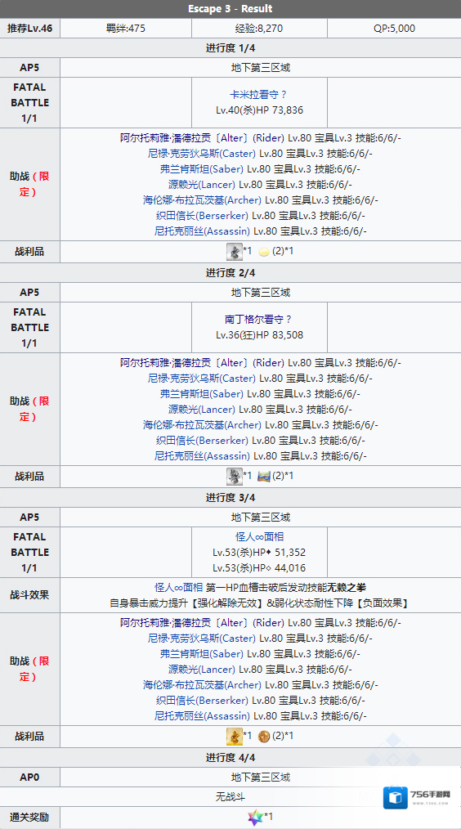461x829 pixels.
Task: Click the yellow round item icon in first 战利品 row
Action: pyautogui.click(x=264, y=252)
